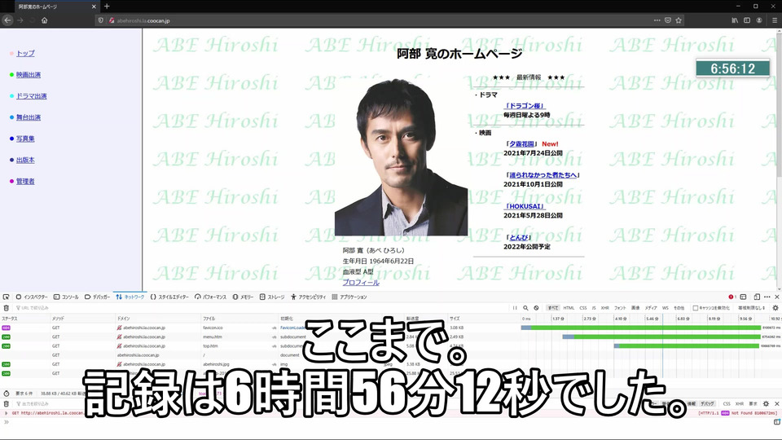
Task: Enable the キャッシュを無効化 checkbox
Action: click(x=695, y=308)
